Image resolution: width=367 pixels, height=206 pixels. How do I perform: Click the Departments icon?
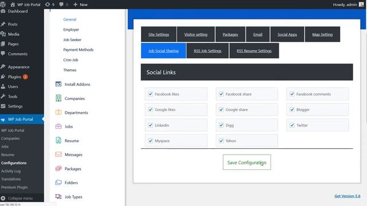(x=58, y=112)
